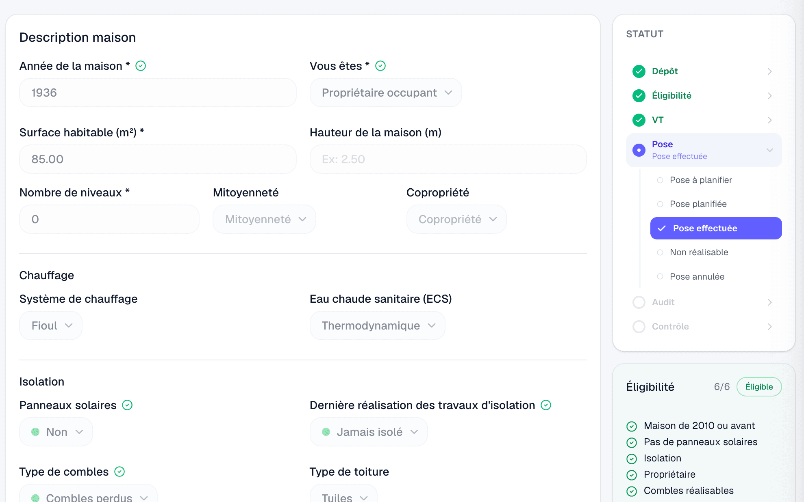Click the green completed circle icon for Dépôt

tap(639, 71)
